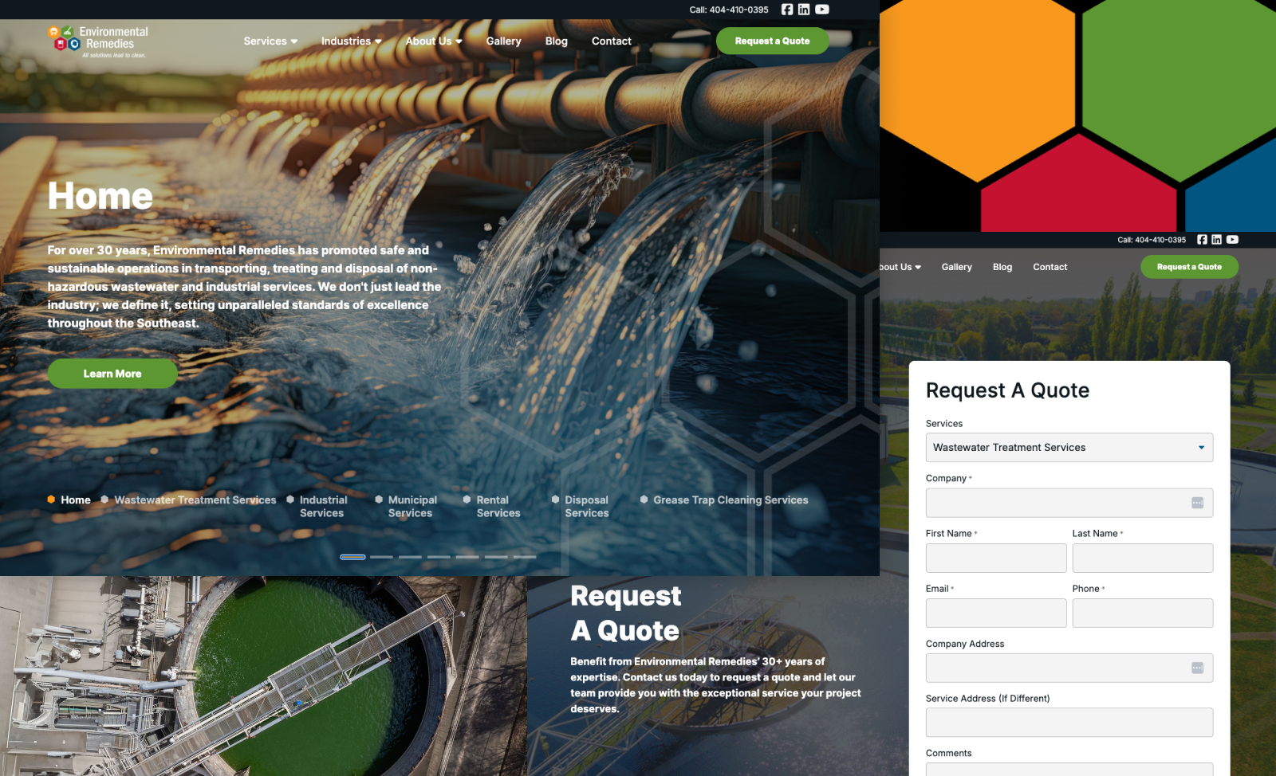Screen dimensions: 1276x776
Task: Expand the Industries navigation dropdown
Action: pyautogui.click(x=351, y=41)
